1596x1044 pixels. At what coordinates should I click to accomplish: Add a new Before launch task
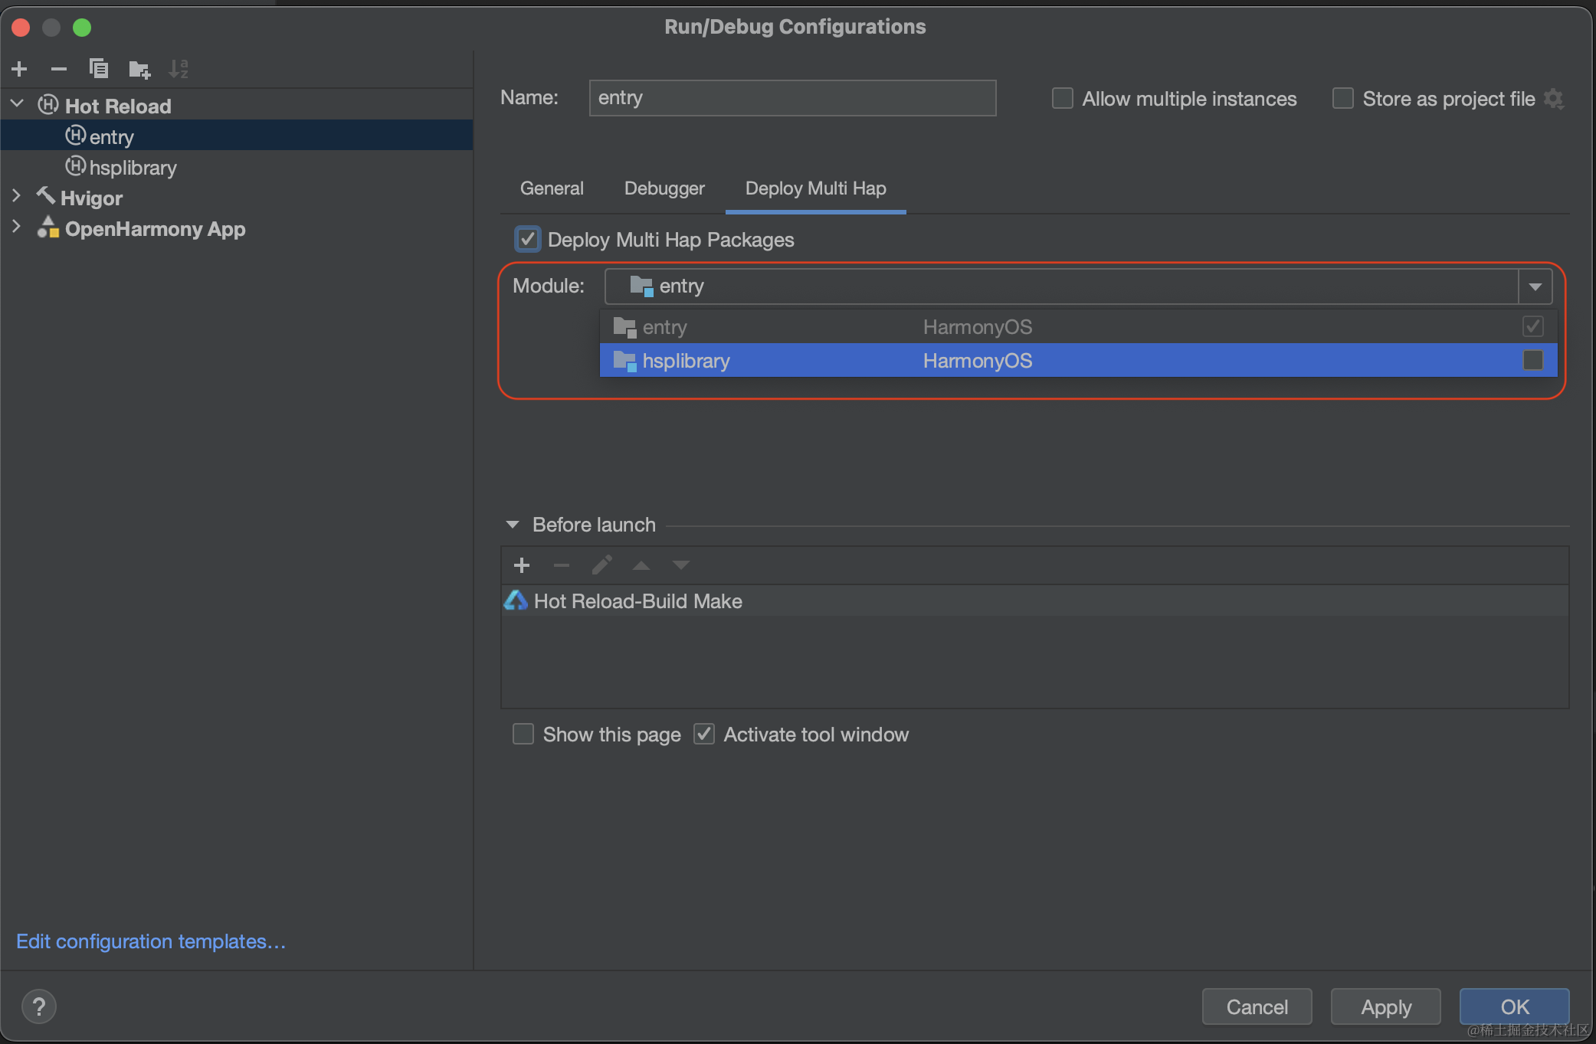(522, 565)
